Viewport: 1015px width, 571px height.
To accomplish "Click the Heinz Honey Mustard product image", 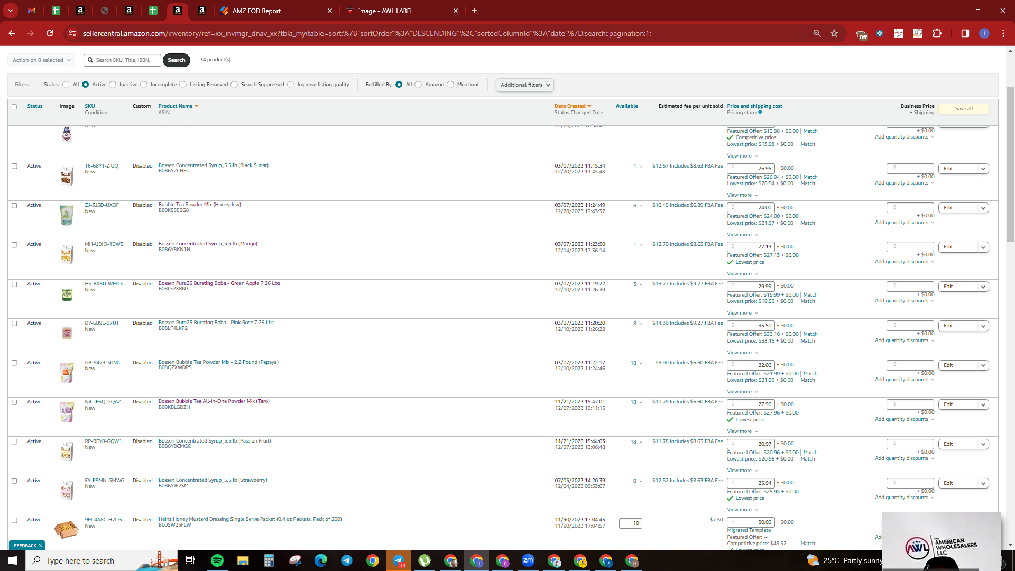I will point(67,529).
